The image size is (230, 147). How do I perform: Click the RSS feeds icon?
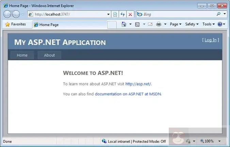coord(137,24)
